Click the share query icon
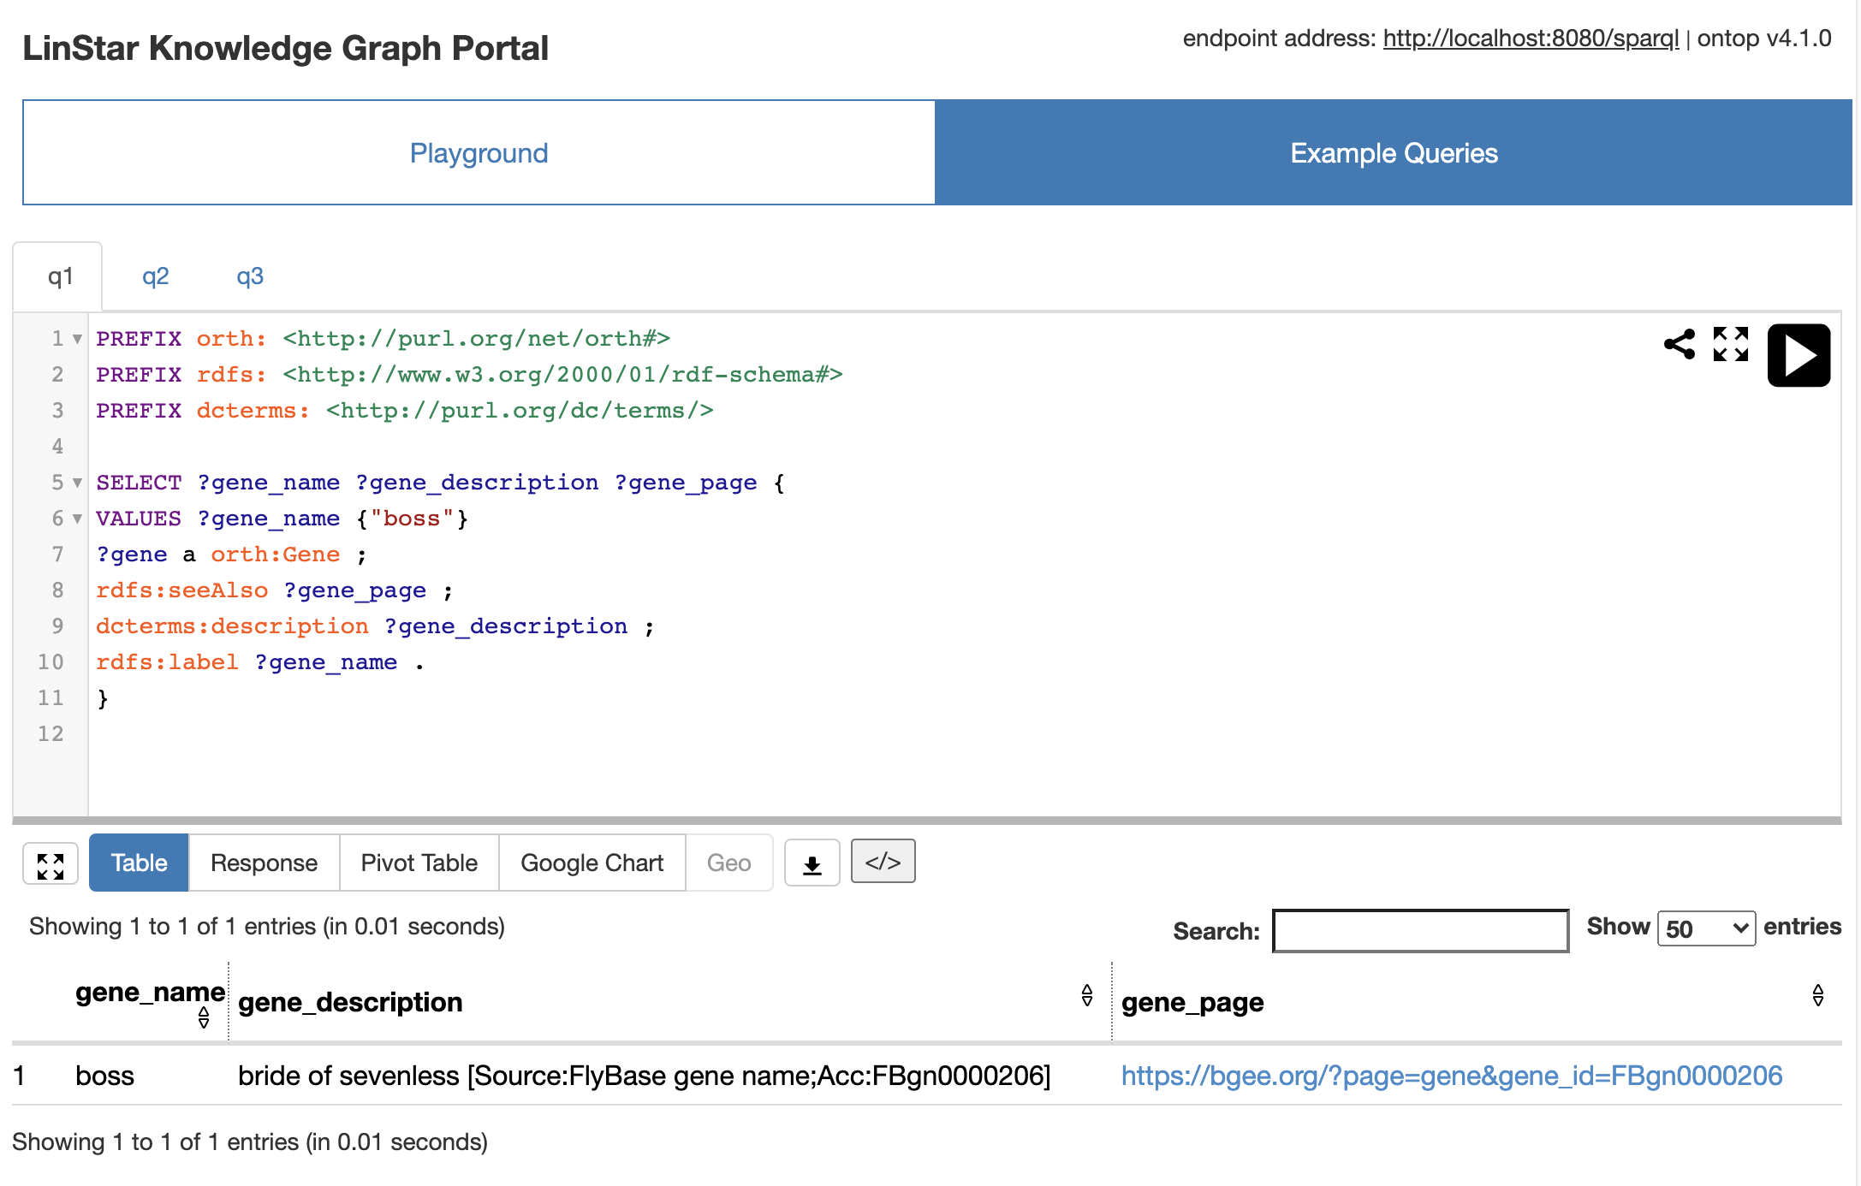The width and height of the screenshot is (1861, 1186). (x=1679, y=344)
